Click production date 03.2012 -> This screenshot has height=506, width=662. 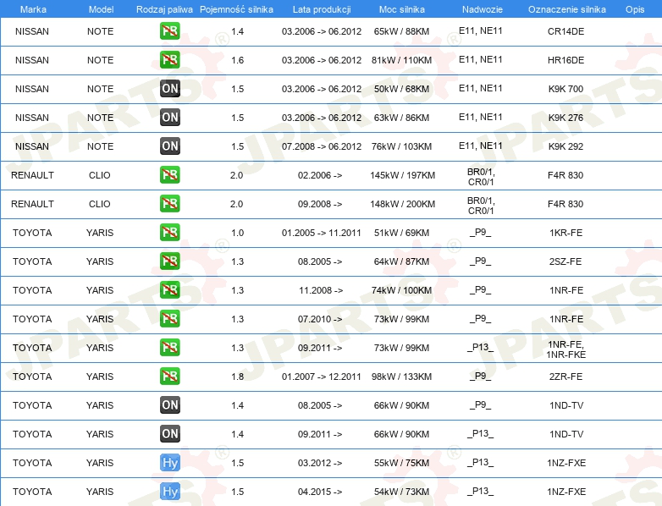(320, 463)
